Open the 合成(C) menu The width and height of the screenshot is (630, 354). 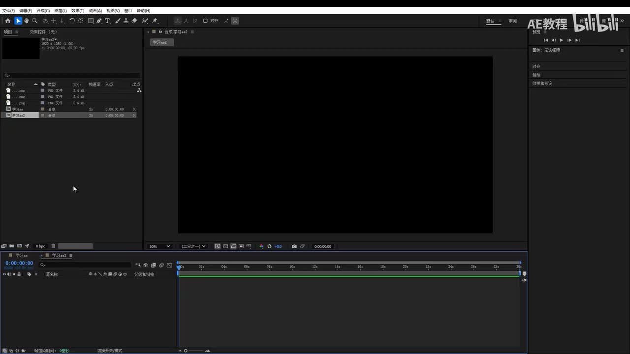tap(43, 10)
